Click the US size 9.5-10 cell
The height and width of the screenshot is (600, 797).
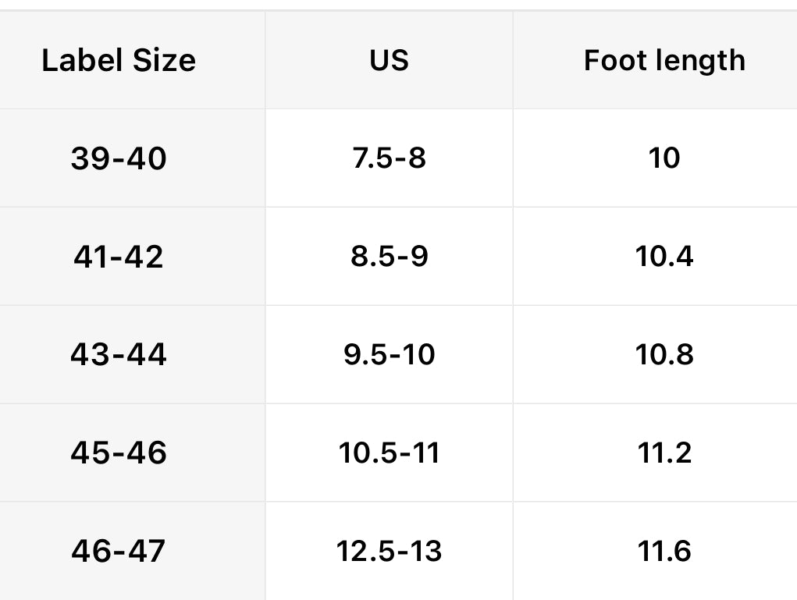pyautogui.click(x=389, y=355)
